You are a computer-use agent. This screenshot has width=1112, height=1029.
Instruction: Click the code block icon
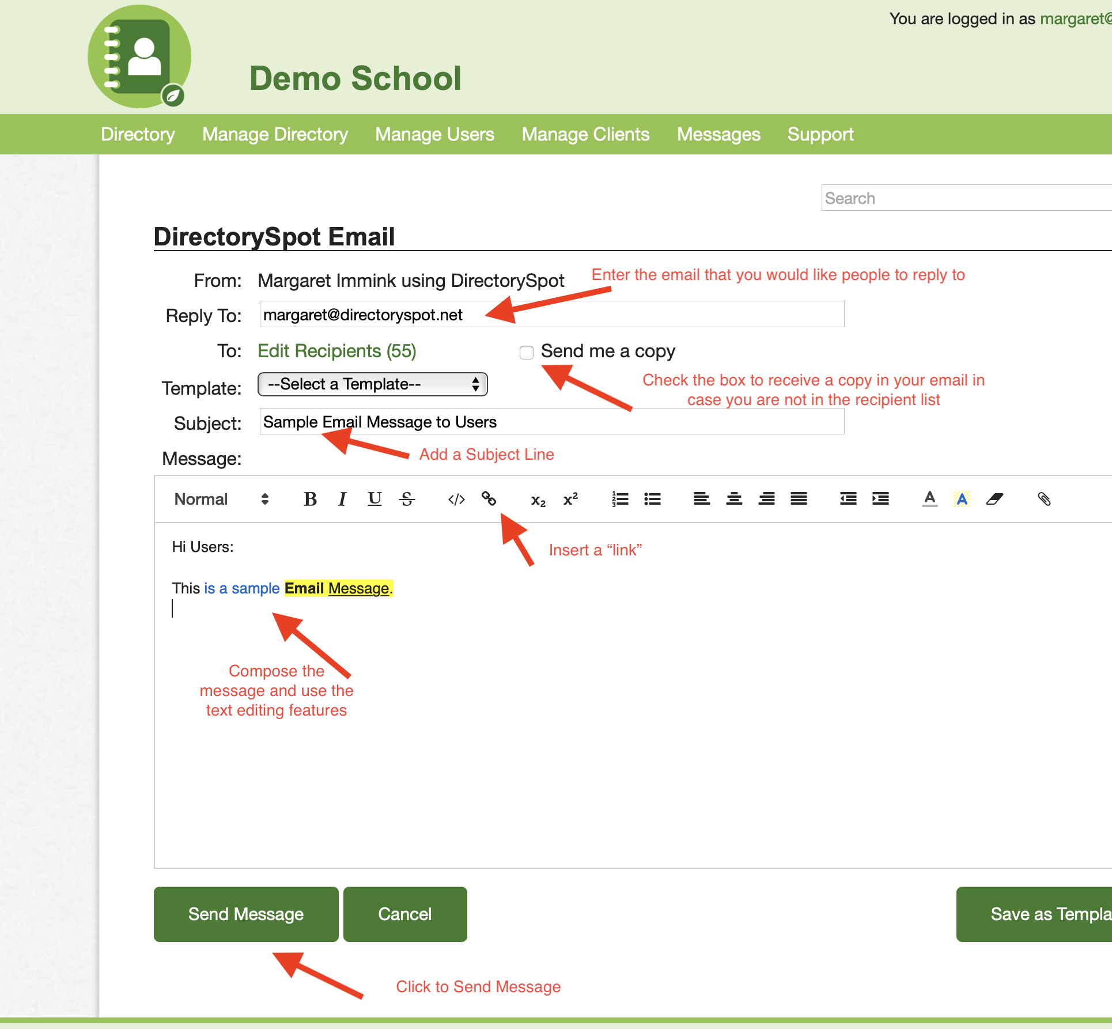pos(456,499)
